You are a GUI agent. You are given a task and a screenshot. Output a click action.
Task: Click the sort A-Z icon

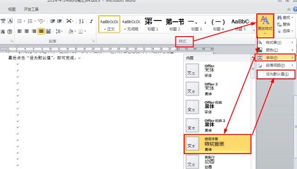(81, 21)
